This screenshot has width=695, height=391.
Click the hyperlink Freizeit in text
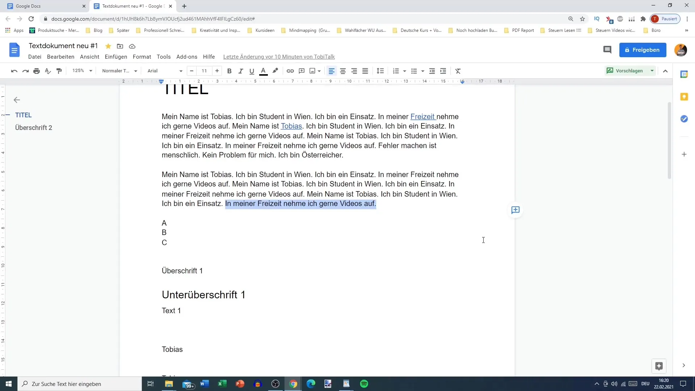422,116
